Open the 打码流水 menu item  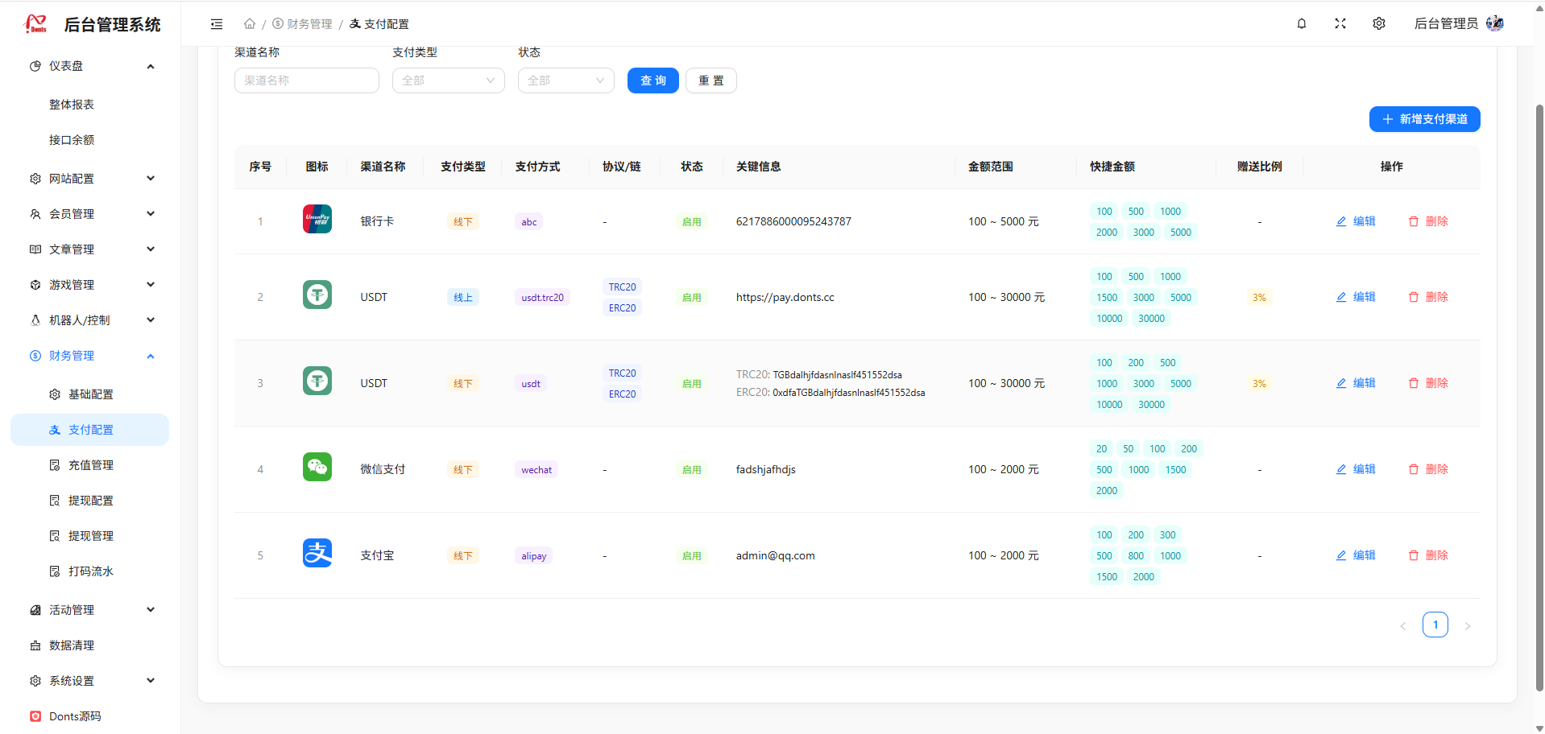(x=90, y=571)
